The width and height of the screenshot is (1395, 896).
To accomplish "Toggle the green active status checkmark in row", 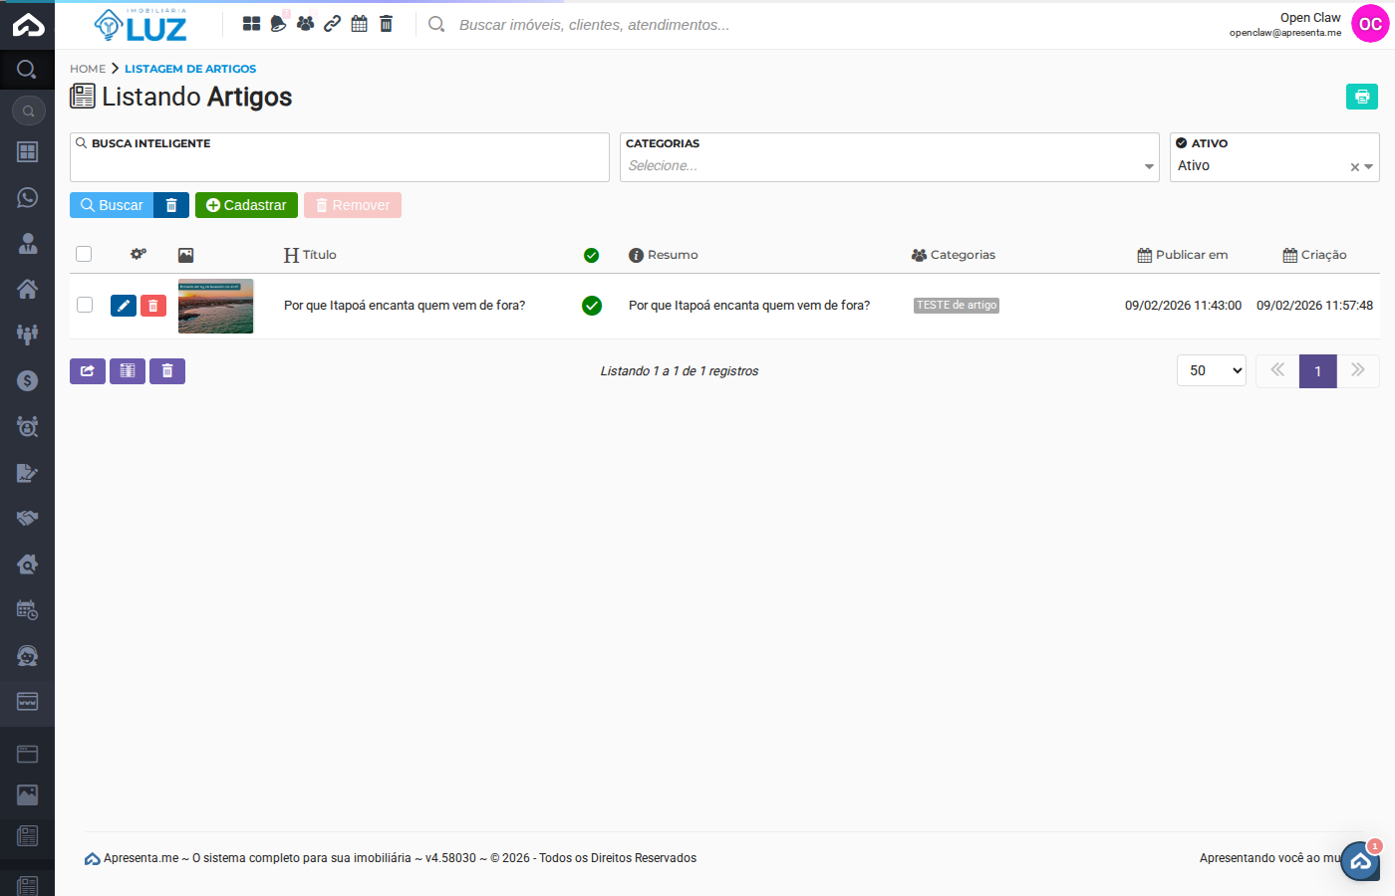I will (592, 306).
